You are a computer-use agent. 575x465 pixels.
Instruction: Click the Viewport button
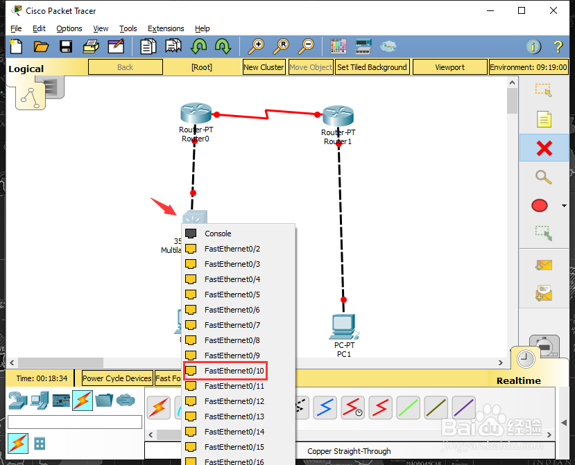450,67
